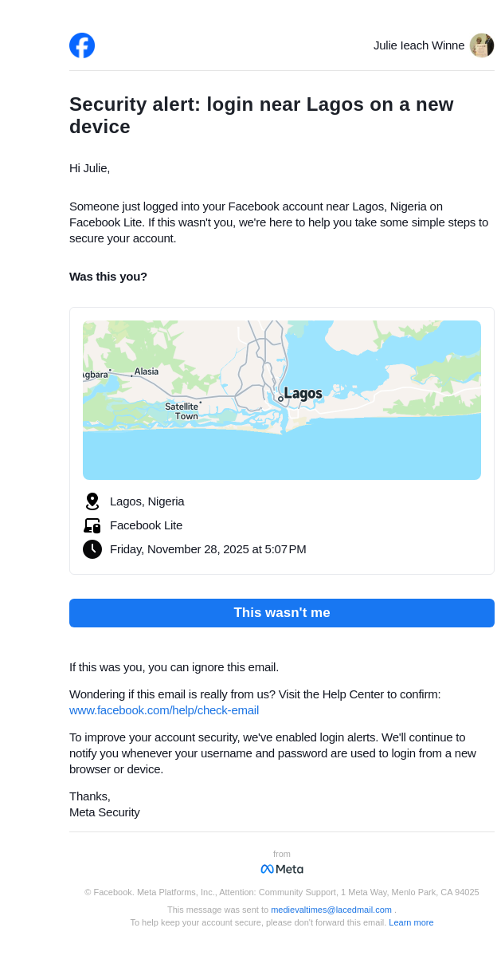Click the Facebook logo icon
This screenshot has height=967, width=497.
pyautogui.click(x=82, y=45)
